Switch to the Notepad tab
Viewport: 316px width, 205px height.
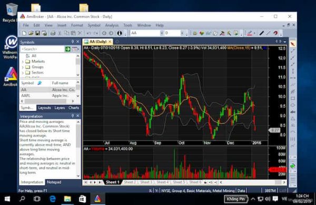point(54,182)
